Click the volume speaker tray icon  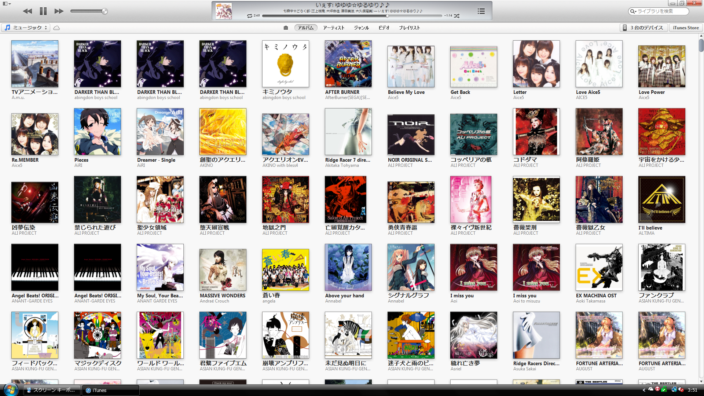tap(681, 390)
